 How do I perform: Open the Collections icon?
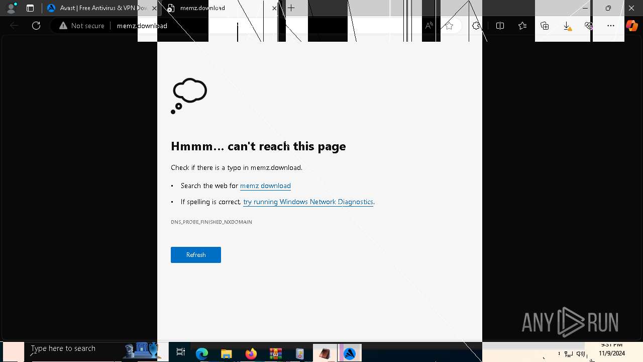pos(545,26)
